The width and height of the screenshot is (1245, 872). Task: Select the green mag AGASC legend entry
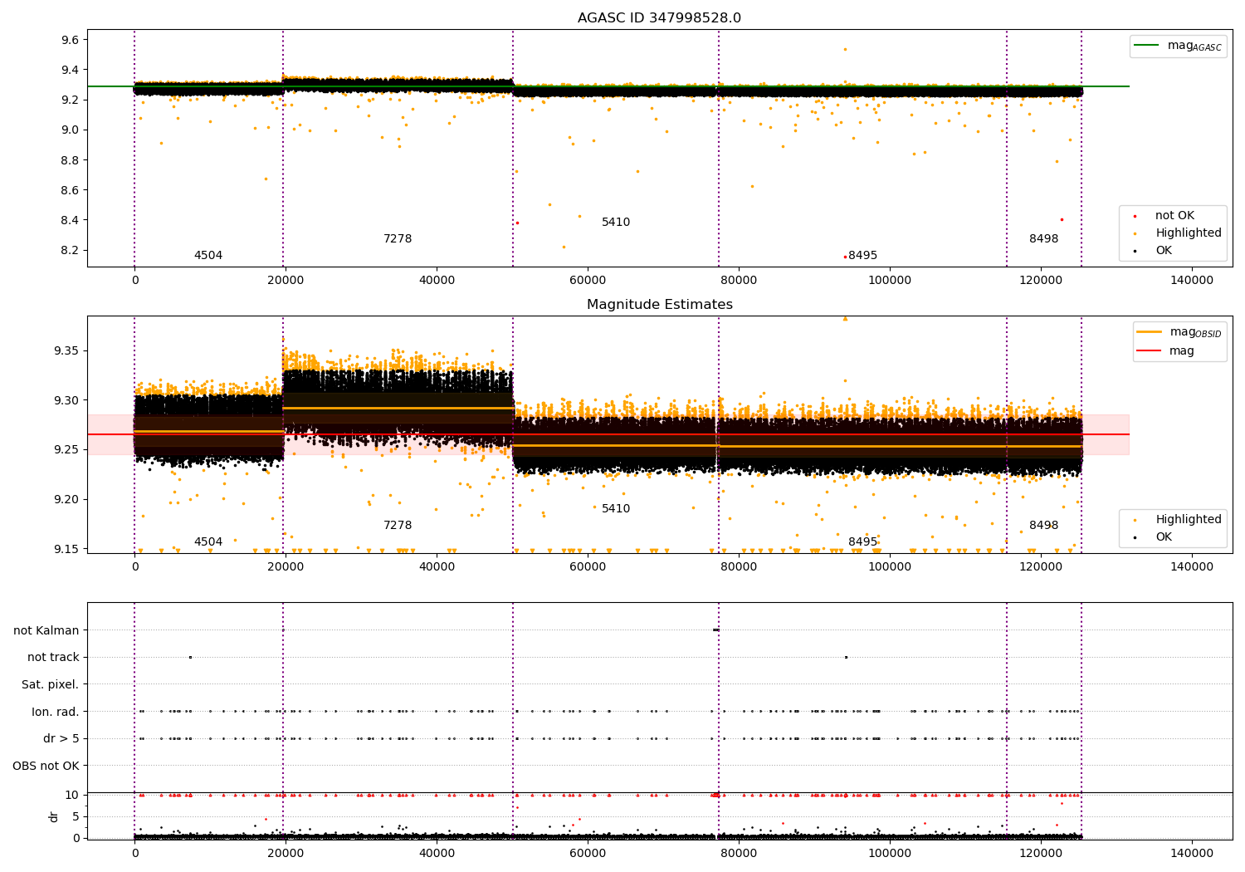pos(1178,46)
